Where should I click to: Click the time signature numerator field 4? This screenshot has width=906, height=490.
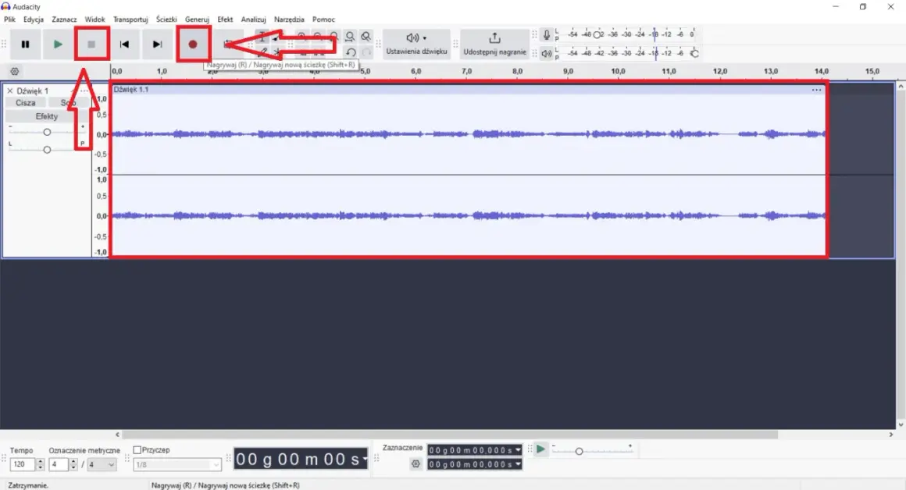59,464
